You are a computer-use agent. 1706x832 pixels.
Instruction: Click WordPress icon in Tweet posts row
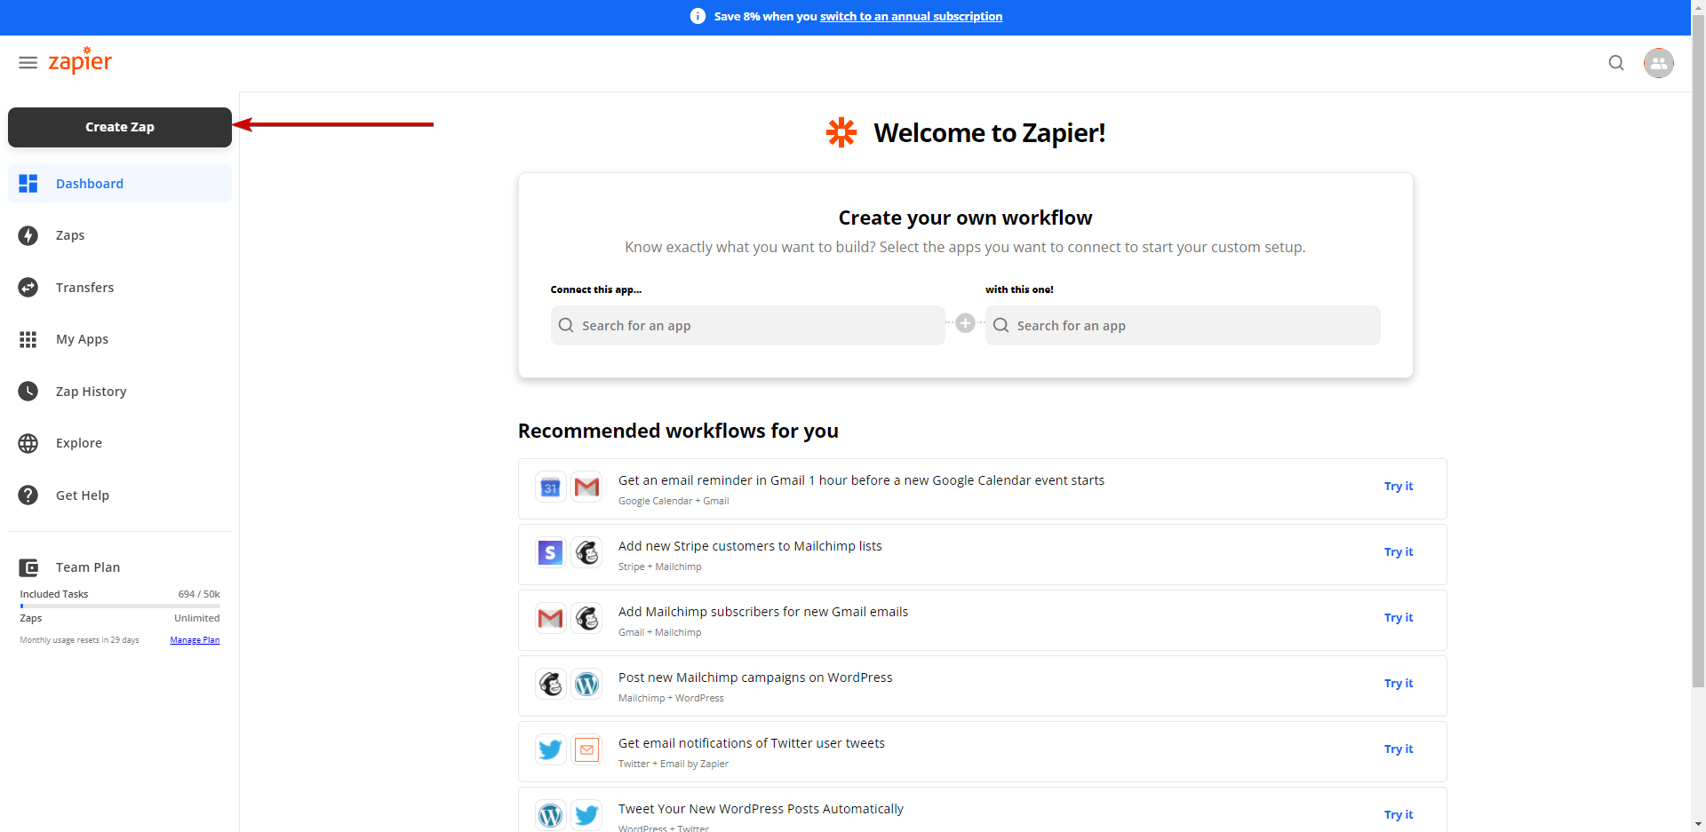551,815
